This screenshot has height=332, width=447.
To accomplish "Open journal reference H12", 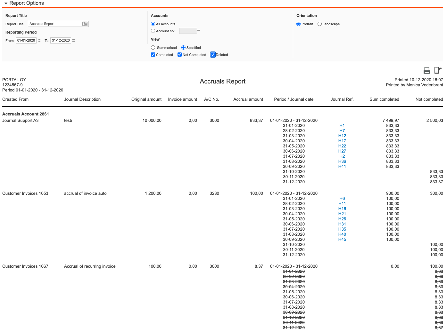I will 342,136.
